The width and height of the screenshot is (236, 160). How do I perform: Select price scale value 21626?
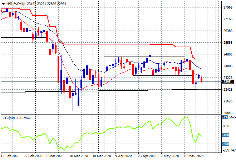coord(228,101)
